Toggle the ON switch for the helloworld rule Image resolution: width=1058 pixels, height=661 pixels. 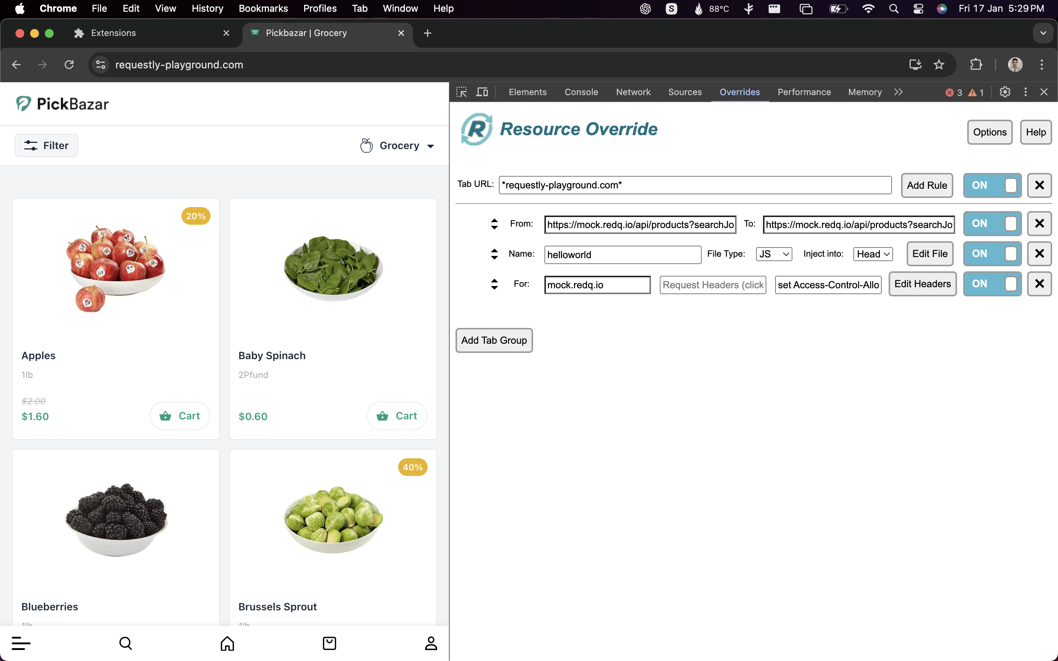[x=992, y=253]
